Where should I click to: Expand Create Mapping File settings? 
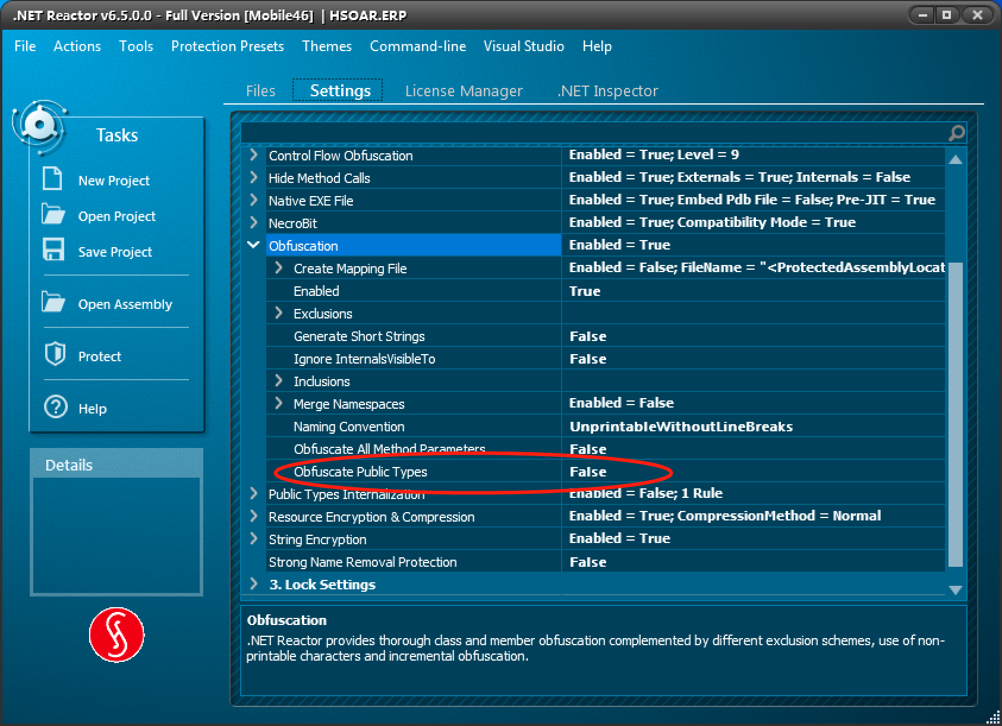(x=279, y=268)
